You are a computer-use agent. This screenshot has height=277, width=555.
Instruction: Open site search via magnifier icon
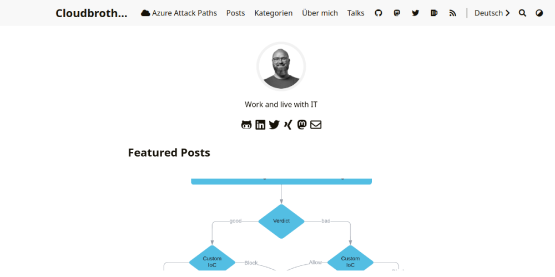[x=522, y=13]
